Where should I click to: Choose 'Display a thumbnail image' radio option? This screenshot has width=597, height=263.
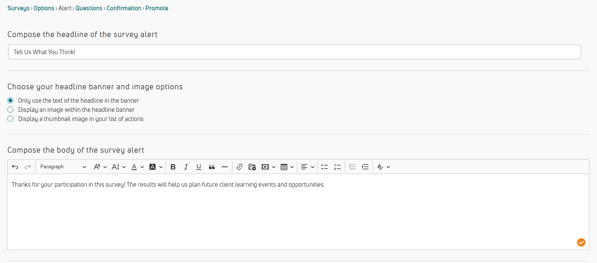[x=11, y=119]
